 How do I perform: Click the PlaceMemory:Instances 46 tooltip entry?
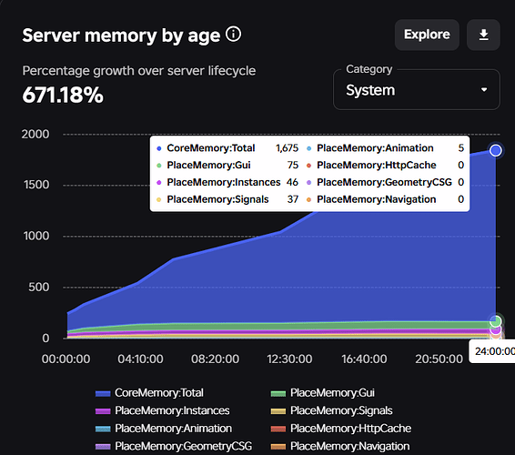pos(227,182)
